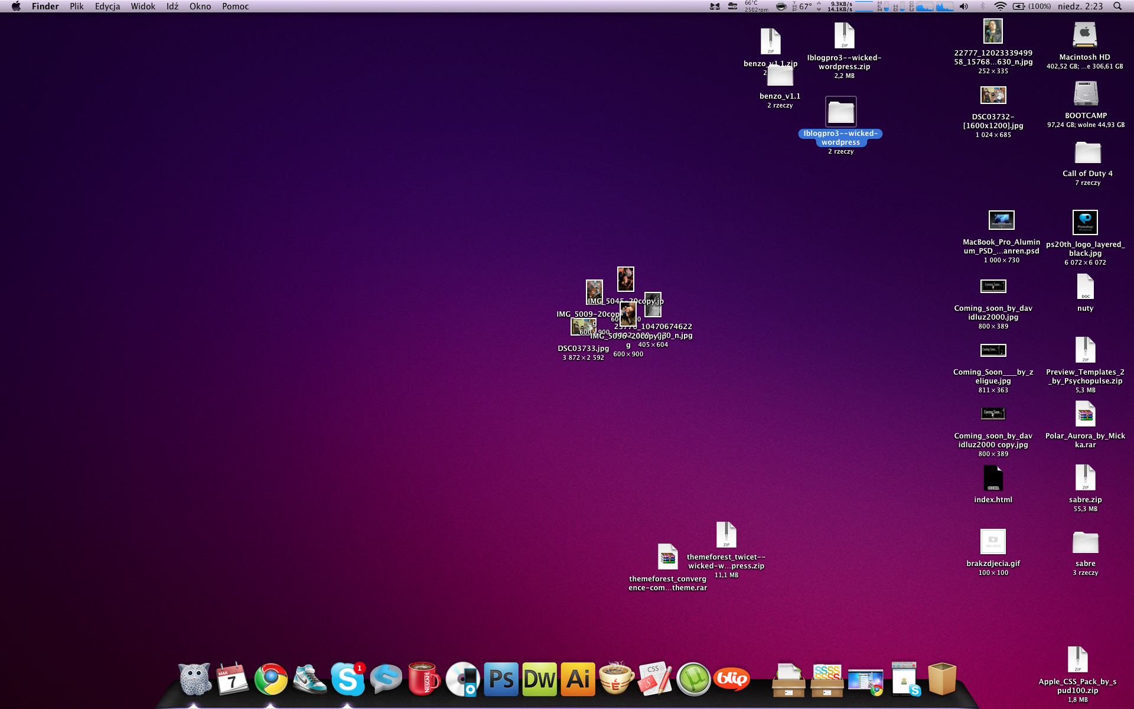Select brakzdjecia.gif file
This screenshot has width=1134, height=709.
[993, 542]
